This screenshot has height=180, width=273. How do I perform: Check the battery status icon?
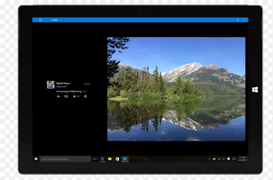(x=214, y=159)
